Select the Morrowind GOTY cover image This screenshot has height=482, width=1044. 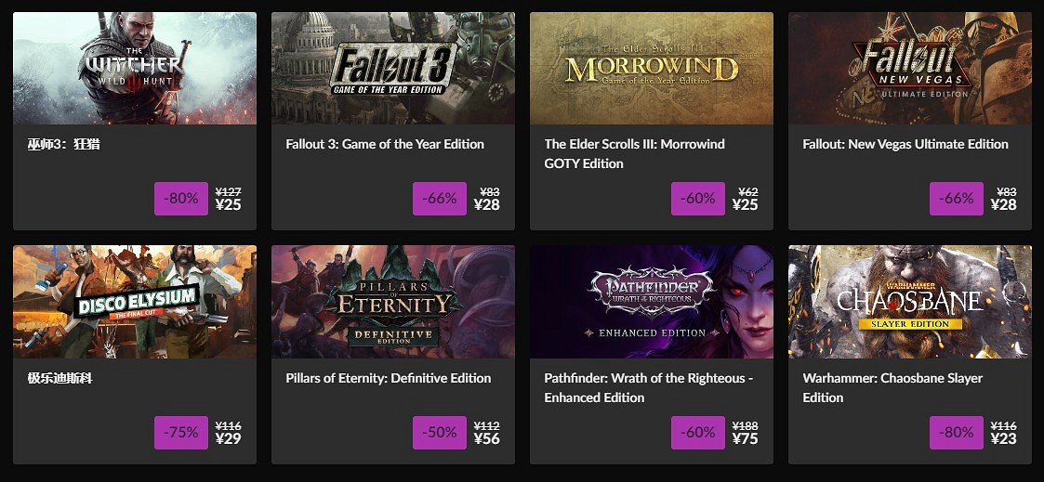pyautogui.click(x=652, y=68)
